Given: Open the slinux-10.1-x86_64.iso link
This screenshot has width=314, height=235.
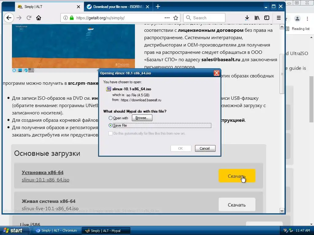Looking at the screenshot, I should [45, 180].
